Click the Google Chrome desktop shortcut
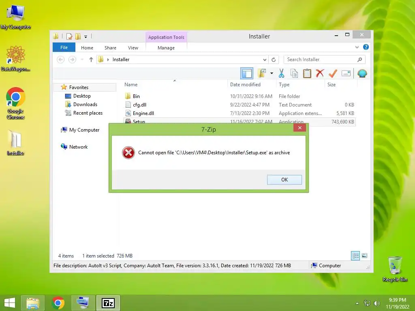 point(16,103)
